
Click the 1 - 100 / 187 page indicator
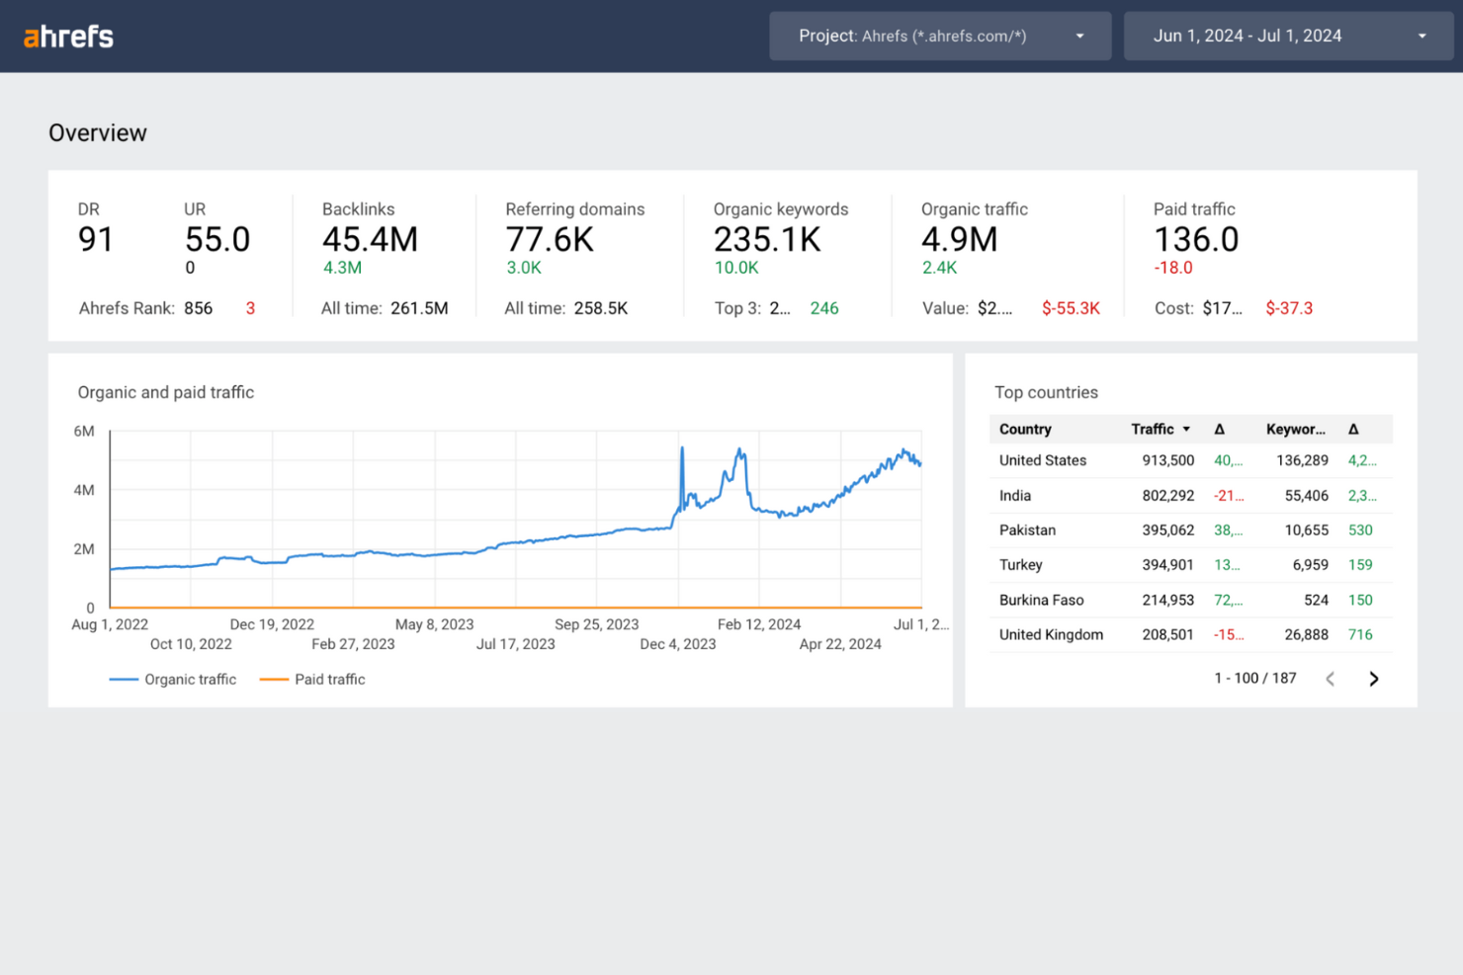click(1255, 679)
